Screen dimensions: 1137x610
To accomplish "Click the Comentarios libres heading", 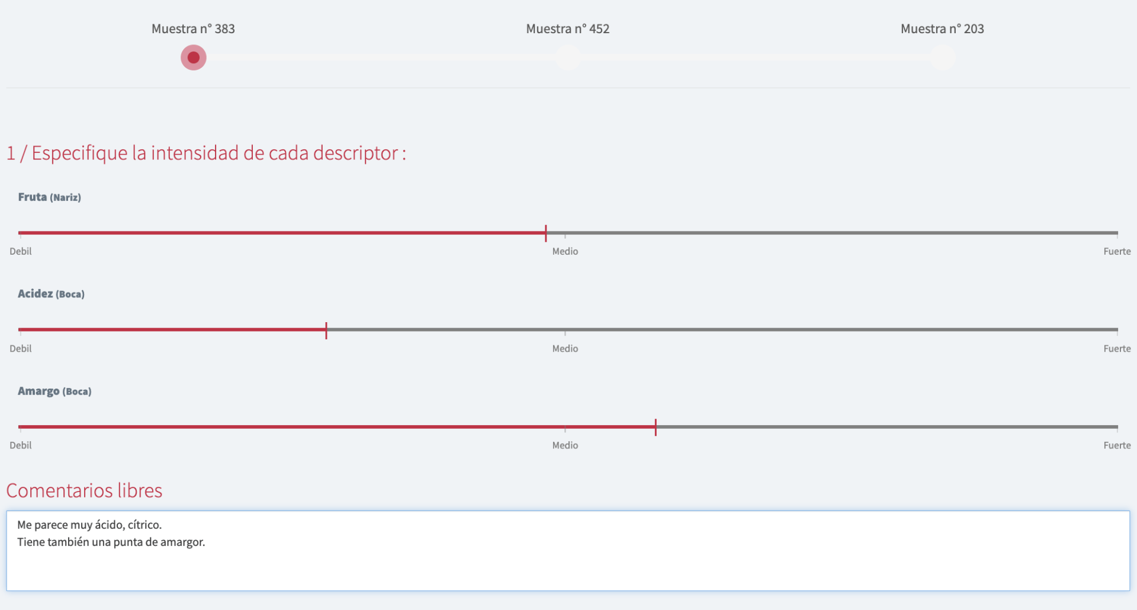I will [x=84, y=490].
